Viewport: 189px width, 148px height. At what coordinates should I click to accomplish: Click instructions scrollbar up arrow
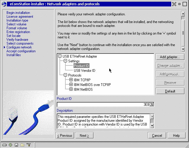(183, 14)
